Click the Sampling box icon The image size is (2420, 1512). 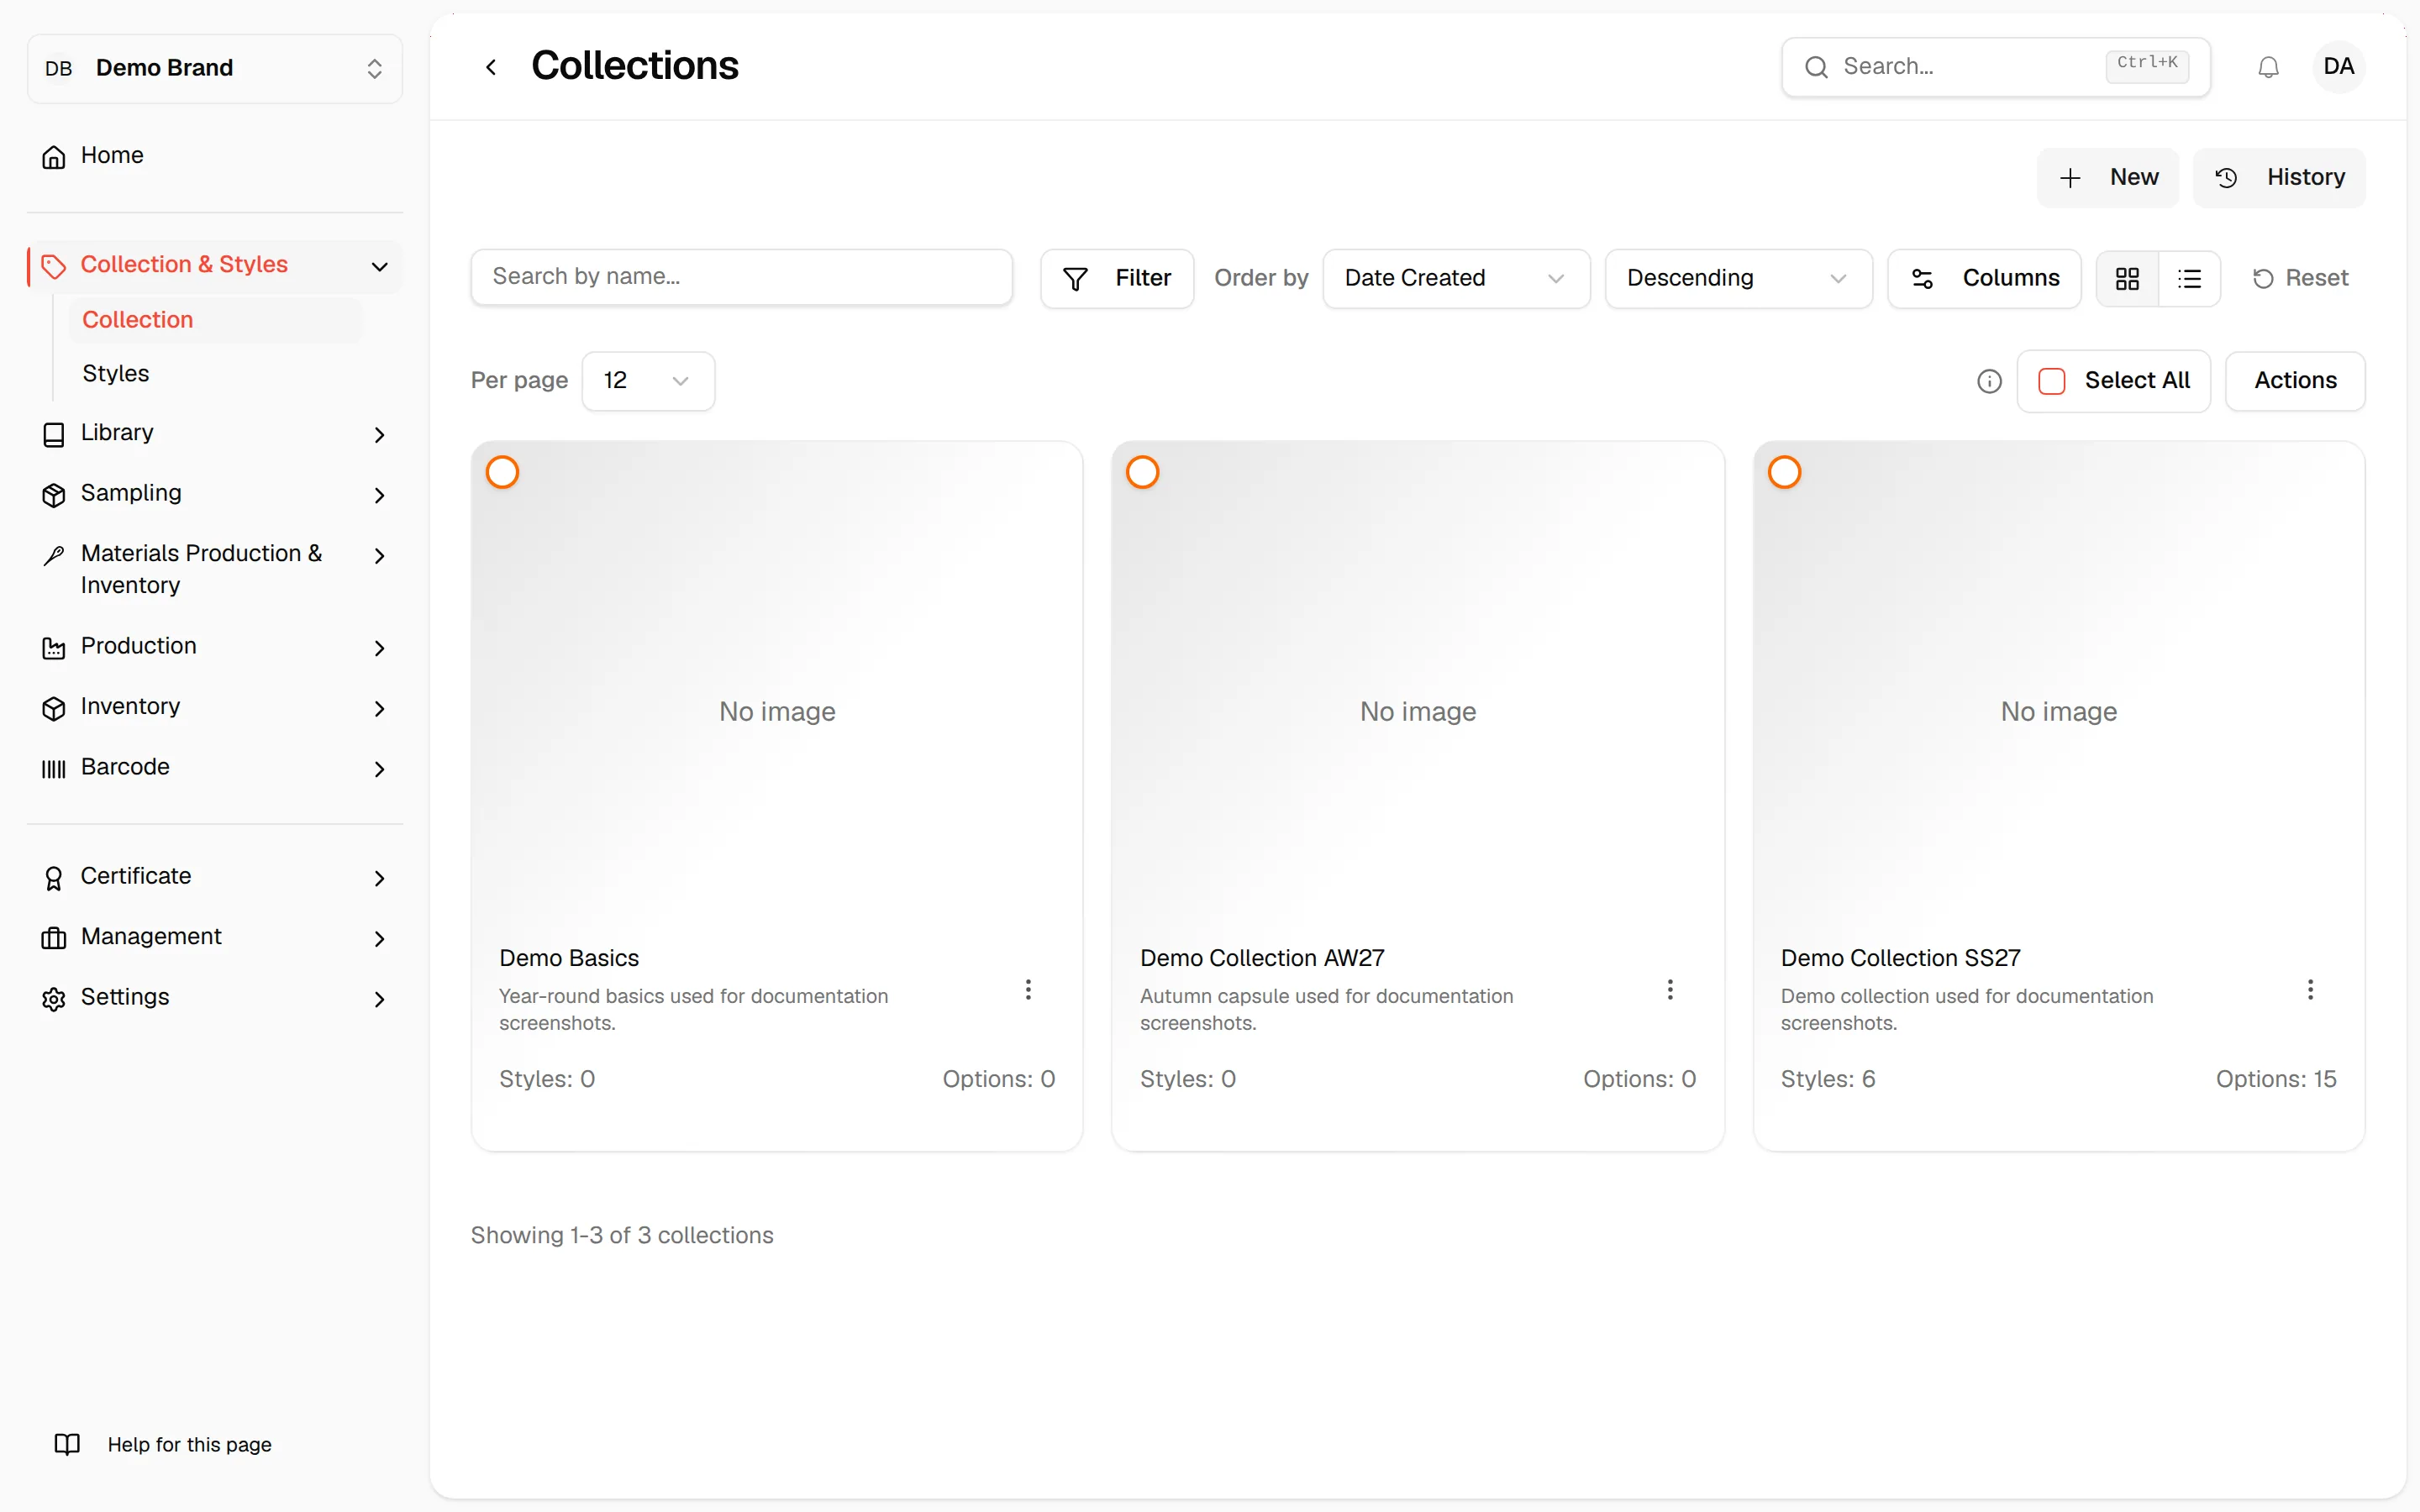54,495
